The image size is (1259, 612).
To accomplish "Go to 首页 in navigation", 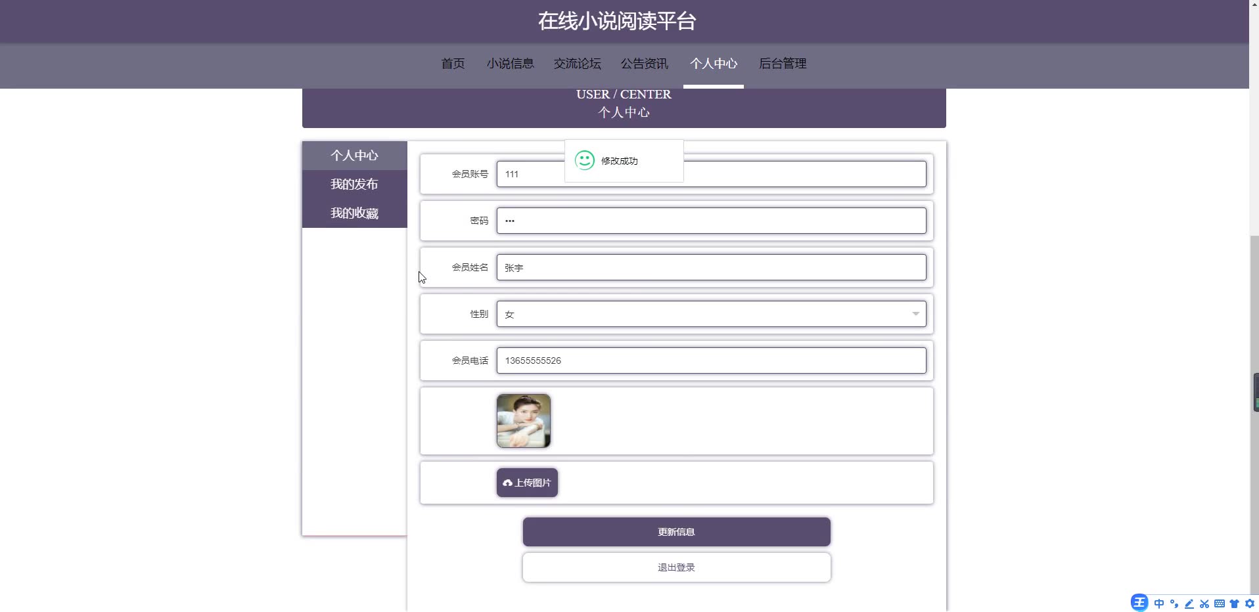I will point(453,64).
